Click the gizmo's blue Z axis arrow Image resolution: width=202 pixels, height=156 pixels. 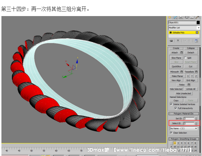77,61
